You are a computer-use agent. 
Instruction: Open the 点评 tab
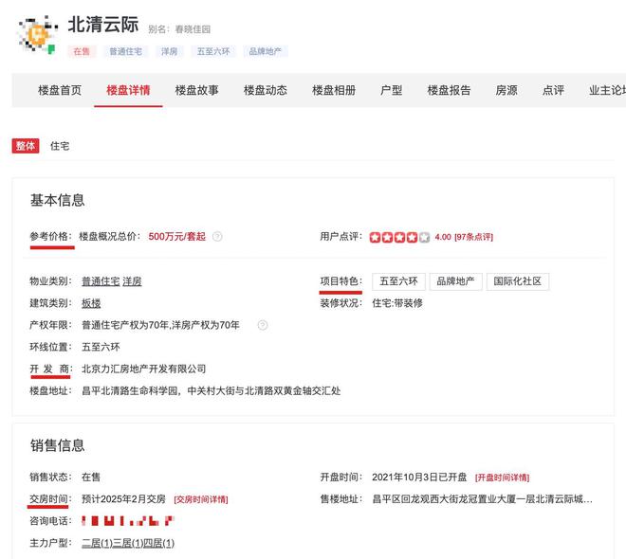click(x=553, y=90)
